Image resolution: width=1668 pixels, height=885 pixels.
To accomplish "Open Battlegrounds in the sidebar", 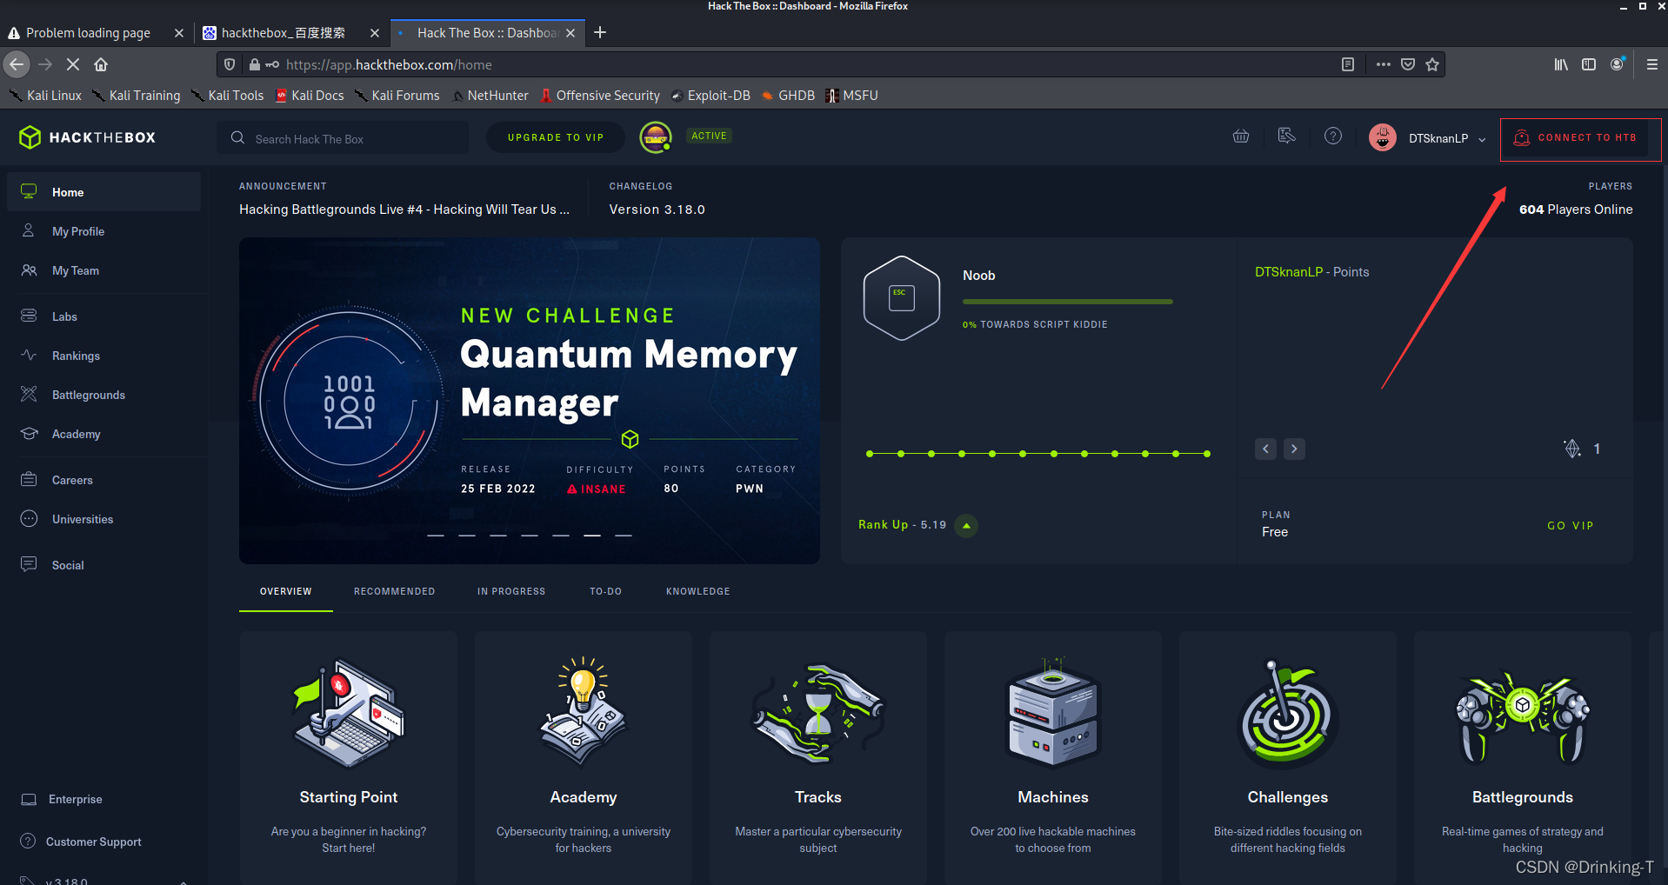I will 104,395.
